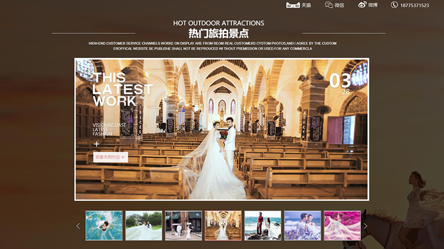
Task: Click the Weibo logo icon
Action: [x=362, y=5]
